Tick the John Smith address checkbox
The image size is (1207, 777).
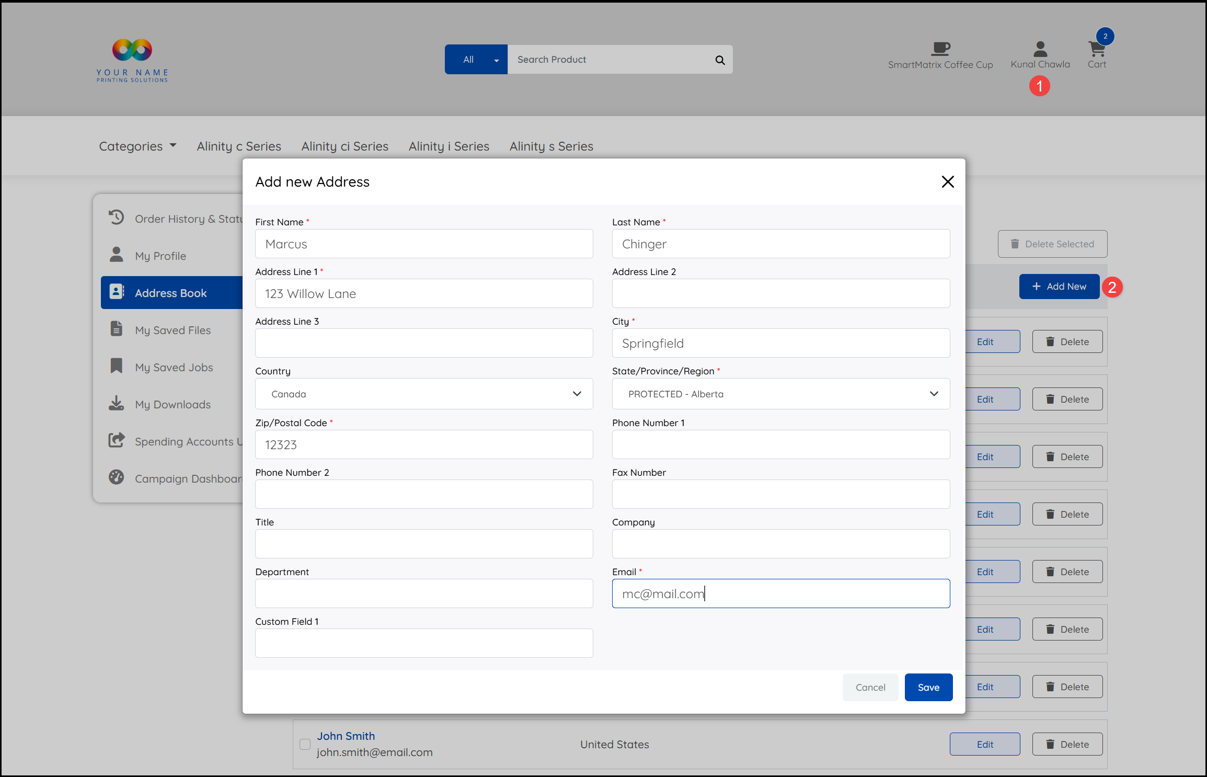tap(305, 744)
